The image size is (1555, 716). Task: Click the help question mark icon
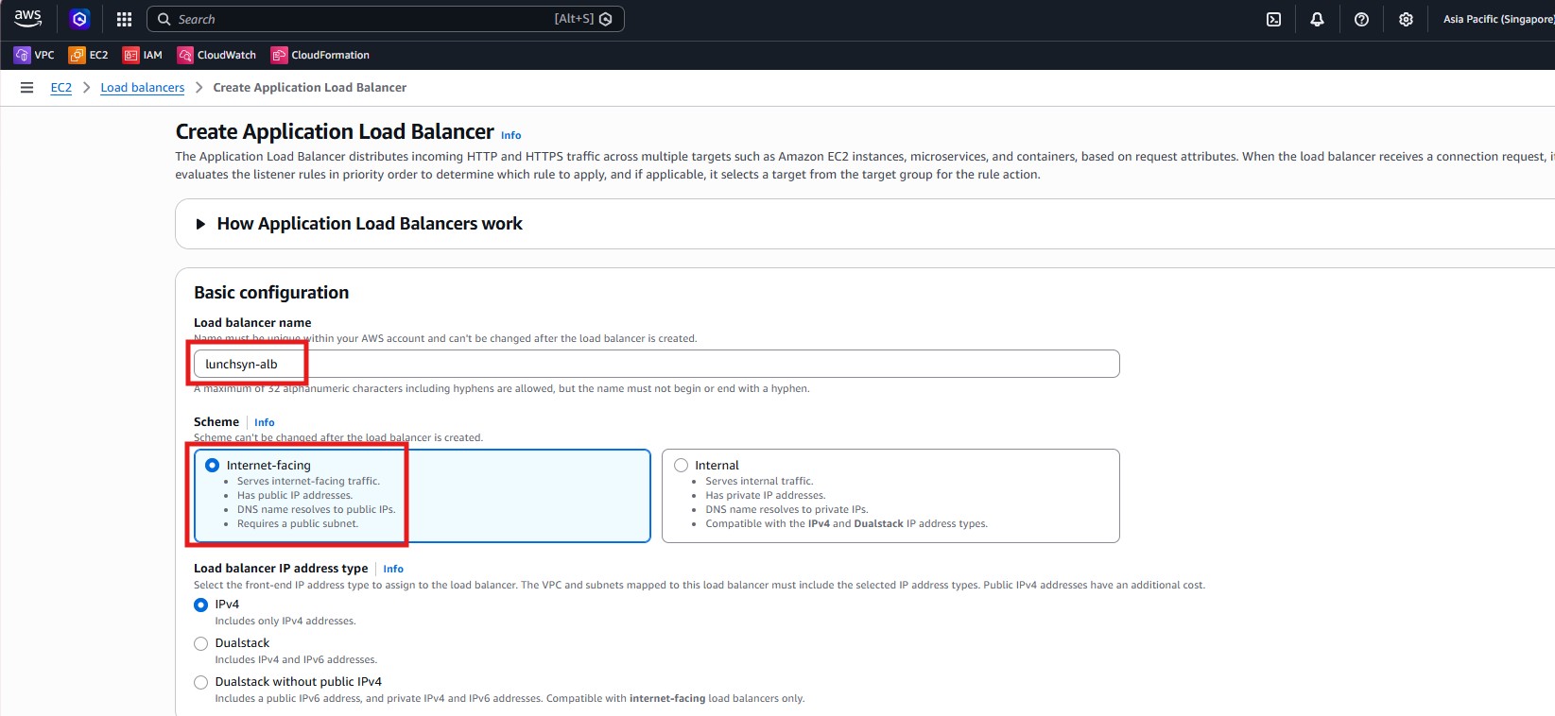pos(1361,19)
